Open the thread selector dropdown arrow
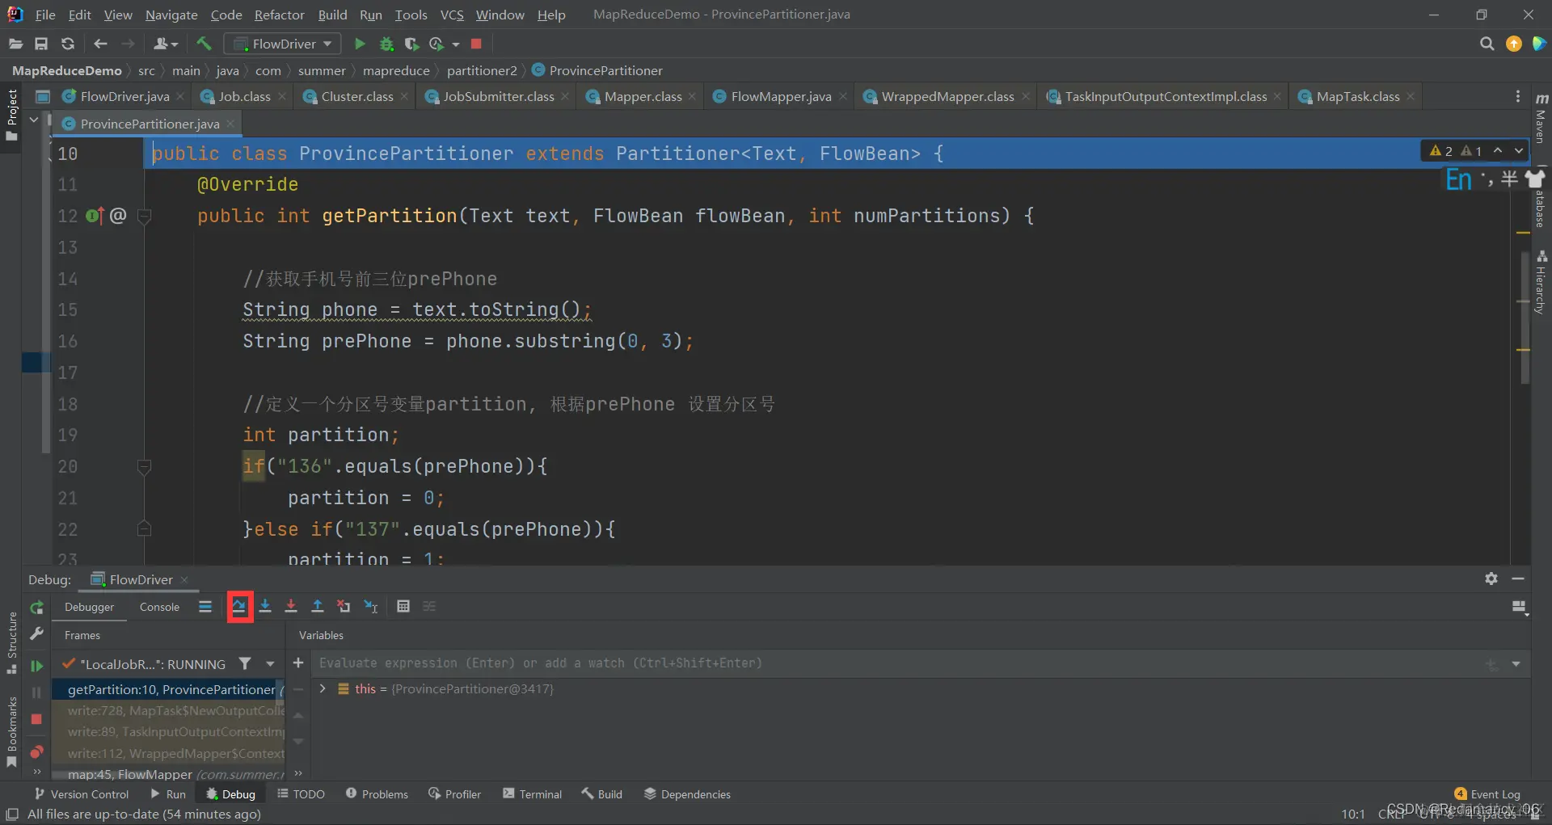Image resolution: width=1552 pixels, height=825 pixels. coord(270,663)
